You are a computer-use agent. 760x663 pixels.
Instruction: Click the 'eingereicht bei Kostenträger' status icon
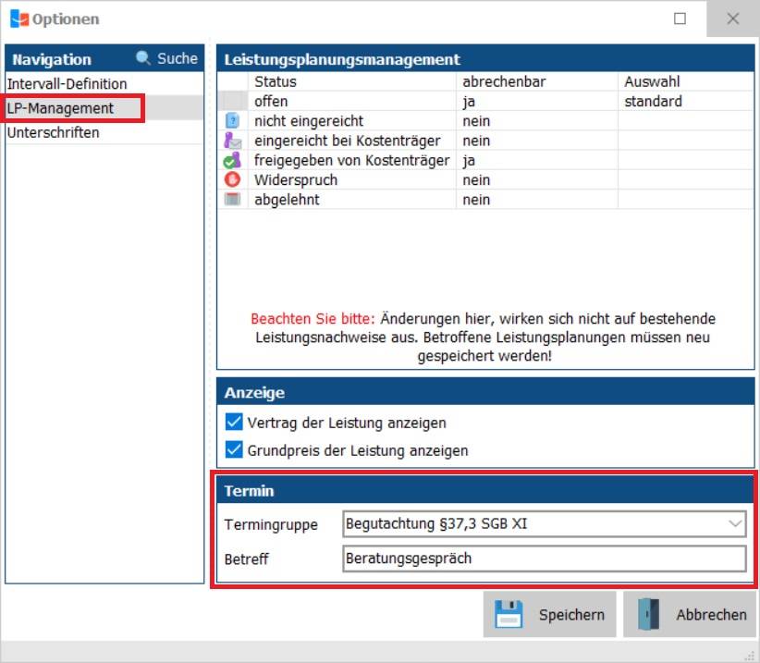click(232, 141)
